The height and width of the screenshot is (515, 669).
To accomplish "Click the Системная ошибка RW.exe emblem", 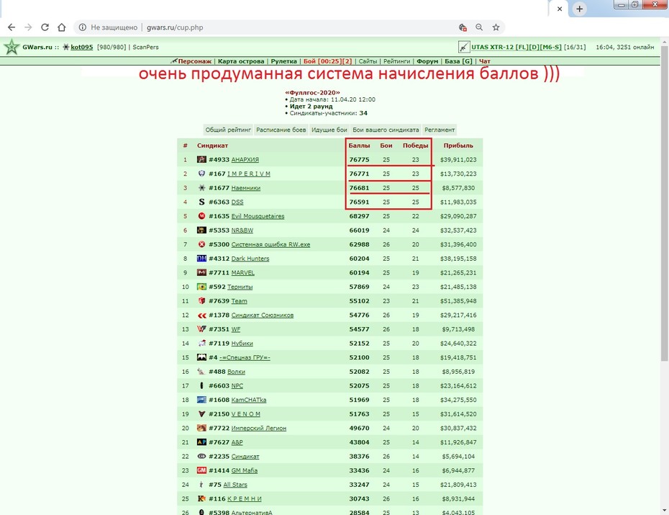I will click(201, 244).
